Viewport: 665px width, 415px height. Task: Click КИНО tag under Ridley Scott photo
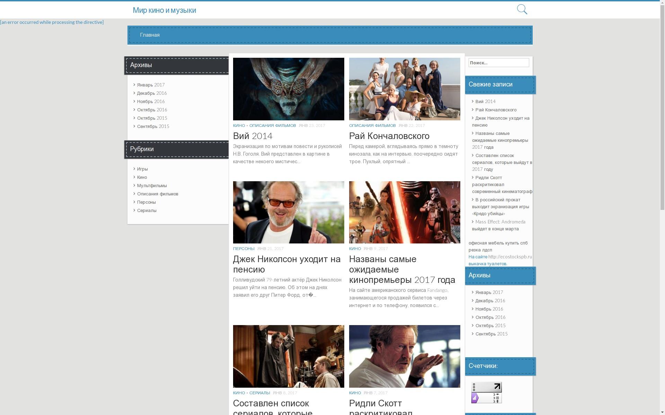point(355,393)
